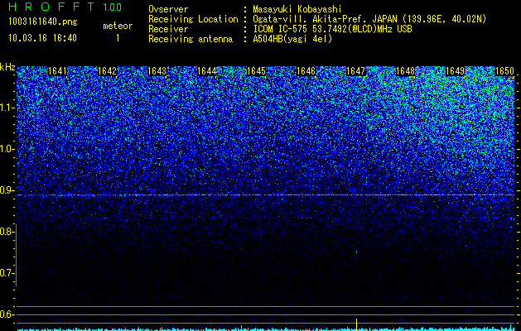Screen dimensions: 521x331
Task: Select observer name Masayuki Kobayashi
Action: pos(297,9)
